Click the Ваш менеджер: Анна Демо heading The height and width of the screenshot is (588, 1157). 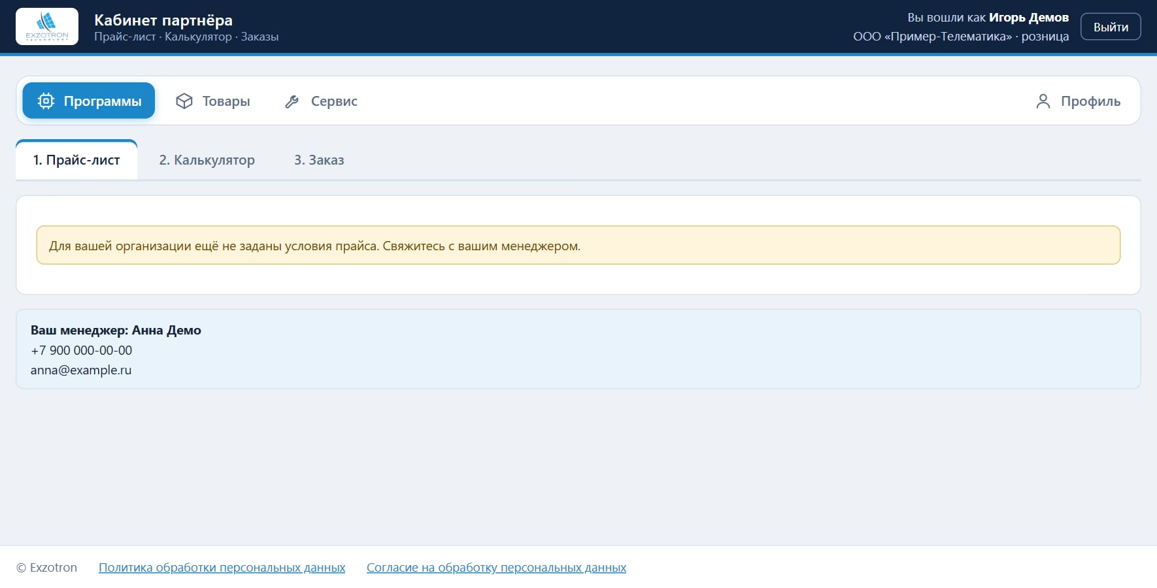pyautogui.click(x=116, y=330)
